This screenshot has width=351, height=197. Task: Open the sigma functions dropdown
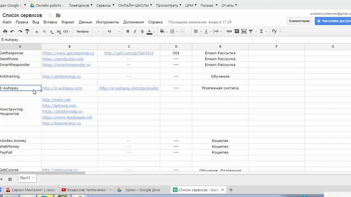(263, 32)
